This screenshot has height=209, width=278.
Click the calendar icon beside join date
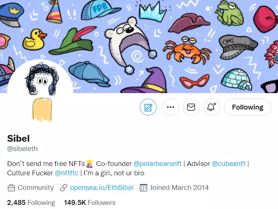pyautogui.click(x=143, y=188)
